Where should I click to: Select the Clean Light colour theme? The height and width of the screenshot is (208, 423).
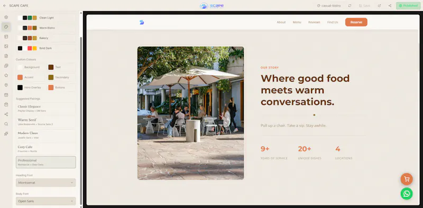45,18
